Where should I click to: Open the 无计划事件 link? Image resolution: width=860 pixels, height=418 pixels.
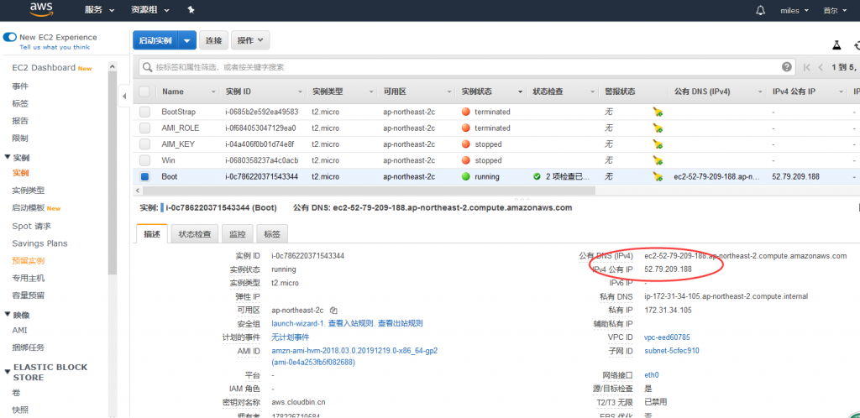tap(290, 337)
